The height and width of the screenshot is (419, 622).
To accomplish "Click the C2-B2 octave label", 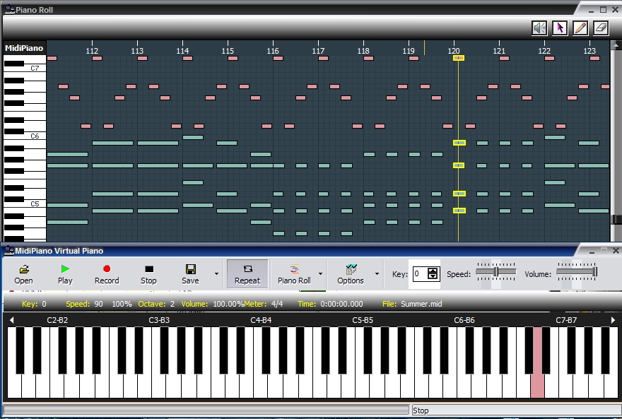I will pyautogui.click(x=57, y=320).
